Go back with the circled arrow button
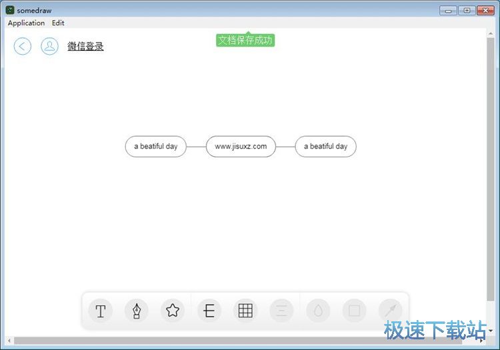The width and height of the screenshot is (500, 350). (23, 46)
